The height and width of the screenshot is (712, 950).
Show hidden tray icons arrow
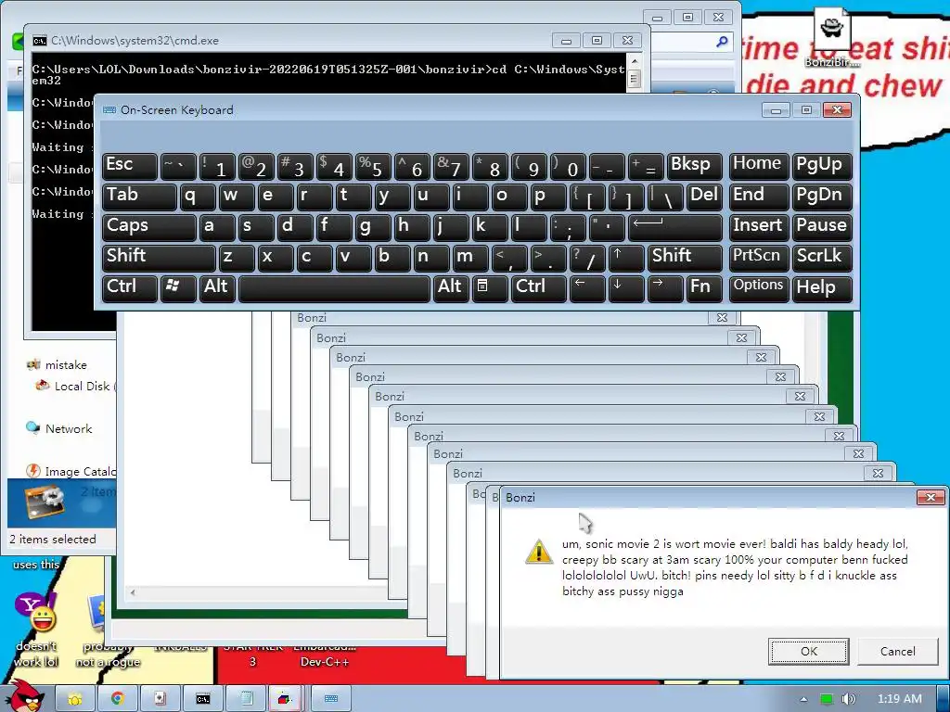[x=803, y=699]
